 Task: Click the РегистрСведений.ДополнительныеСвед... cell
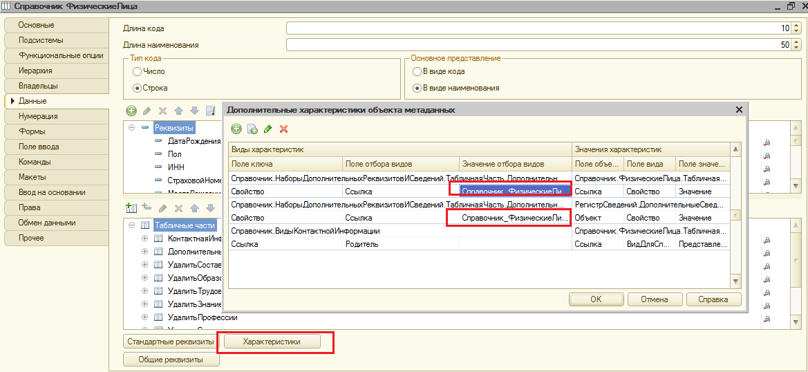pos(651,205)
